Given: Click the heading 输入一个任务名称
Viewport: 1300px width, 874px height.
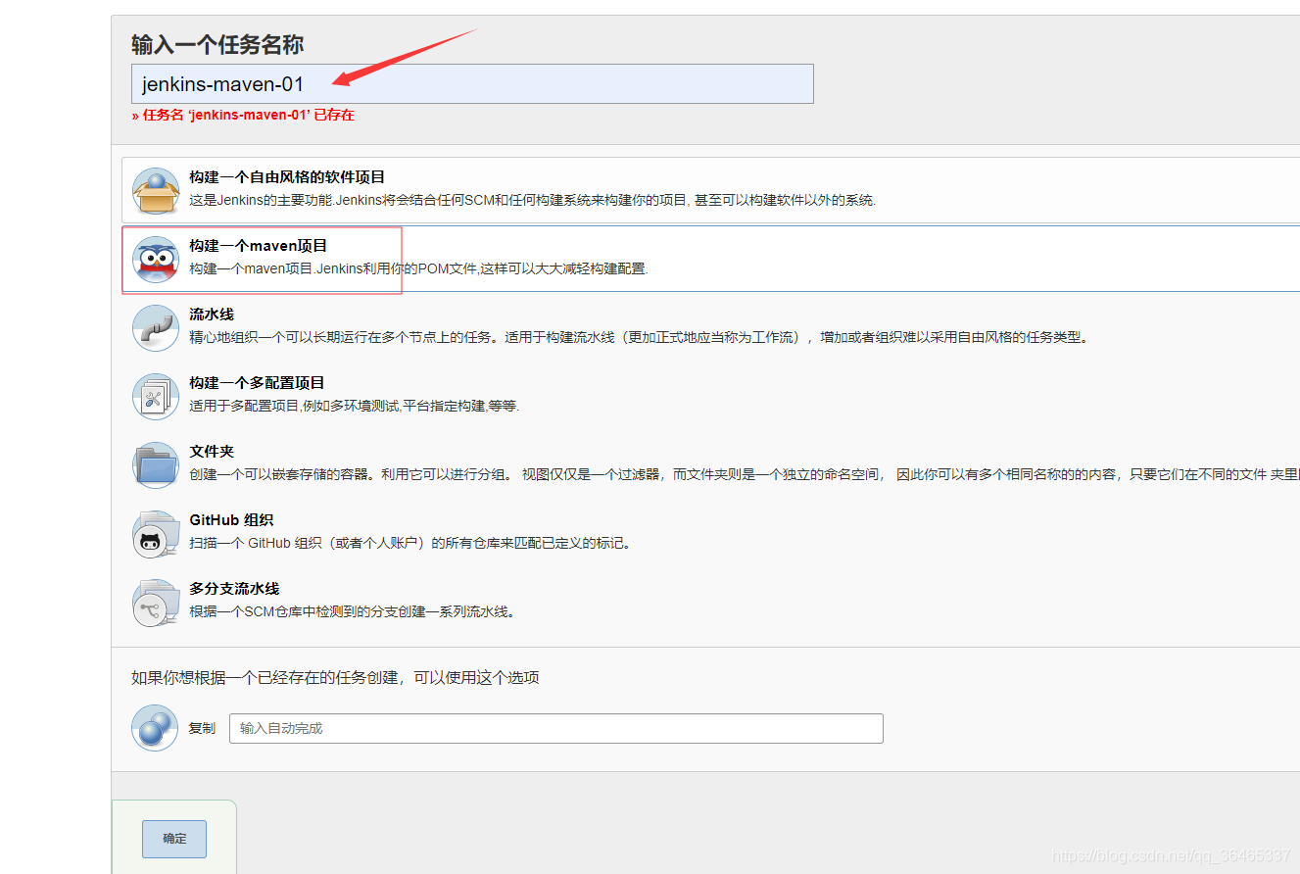Looking at the screenshot, I should pyautogui.click(x=217, y=44).
